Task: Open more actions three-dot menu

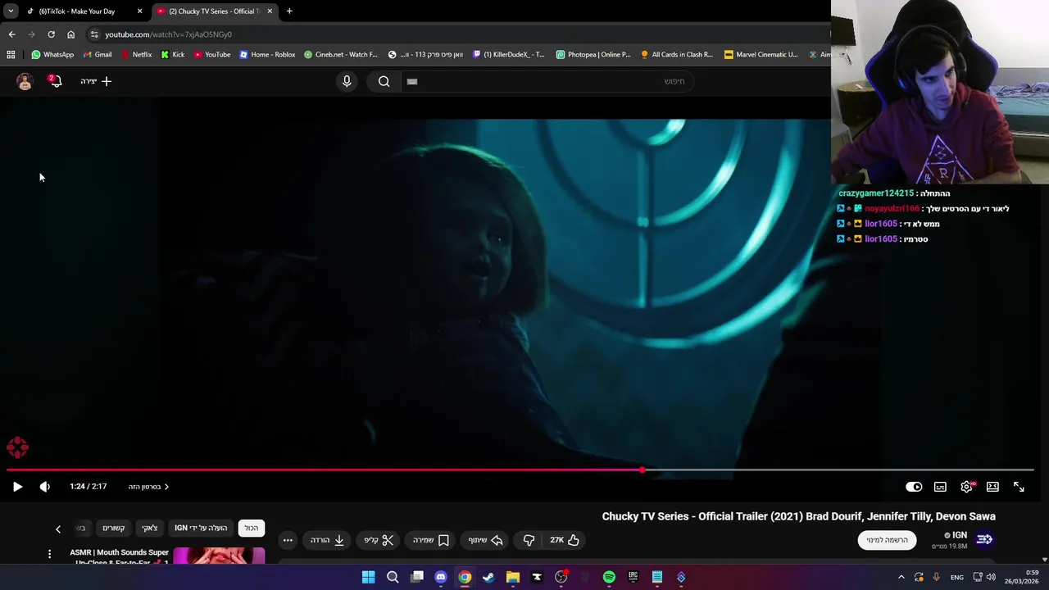Action: 288,540
